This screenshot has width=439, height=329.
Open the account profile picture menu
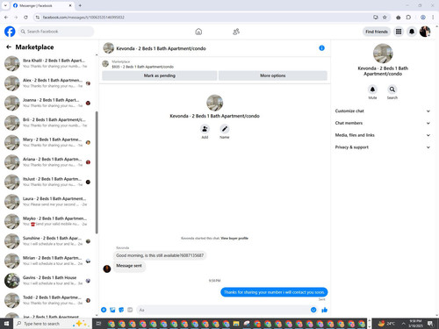point(425,32)
